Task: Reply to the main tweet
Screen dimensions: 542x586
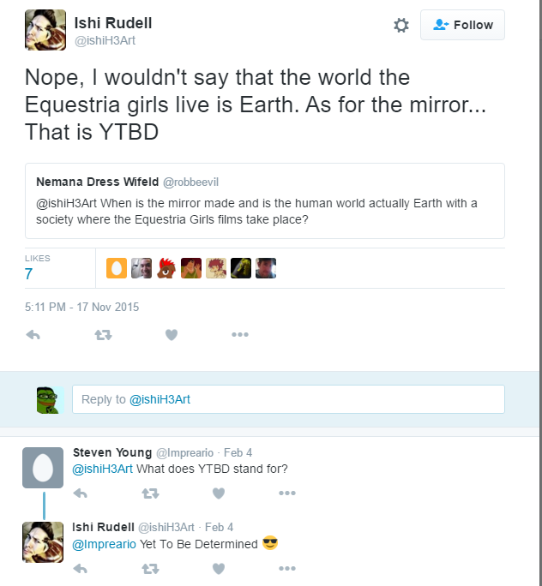Action: [33, 335]
